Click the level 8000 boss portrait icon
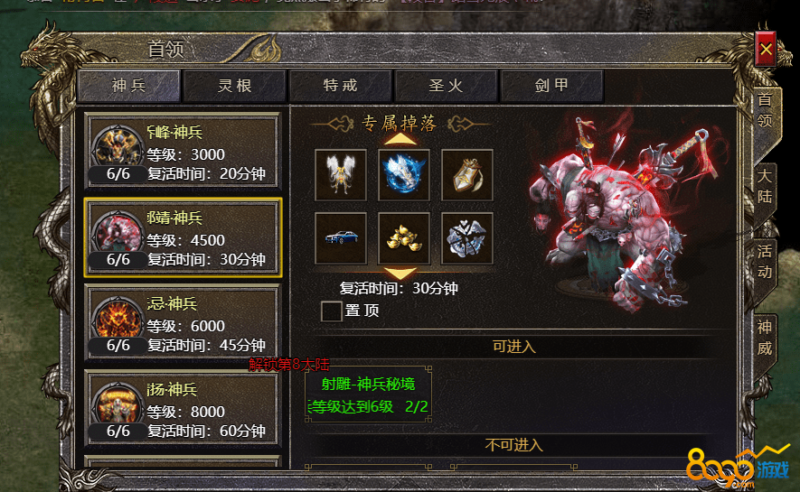 tap(118, 404)
